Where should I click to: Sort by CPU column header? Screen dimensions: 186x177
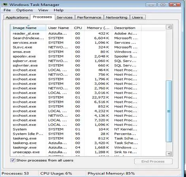(x=78, y=28)
